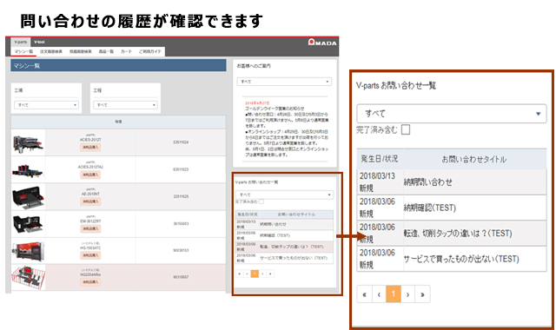Open the 見積履歴検索 menu tab
This screenshot has height=330, width=556.
[80, 52]
